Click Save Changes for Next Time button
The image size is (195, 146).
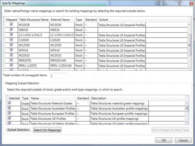coord(170,130)
